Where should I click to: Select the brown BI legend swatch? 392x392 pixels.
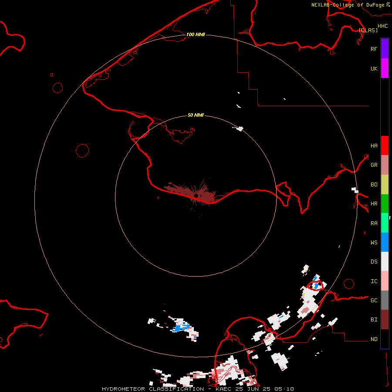coord(385,320)
